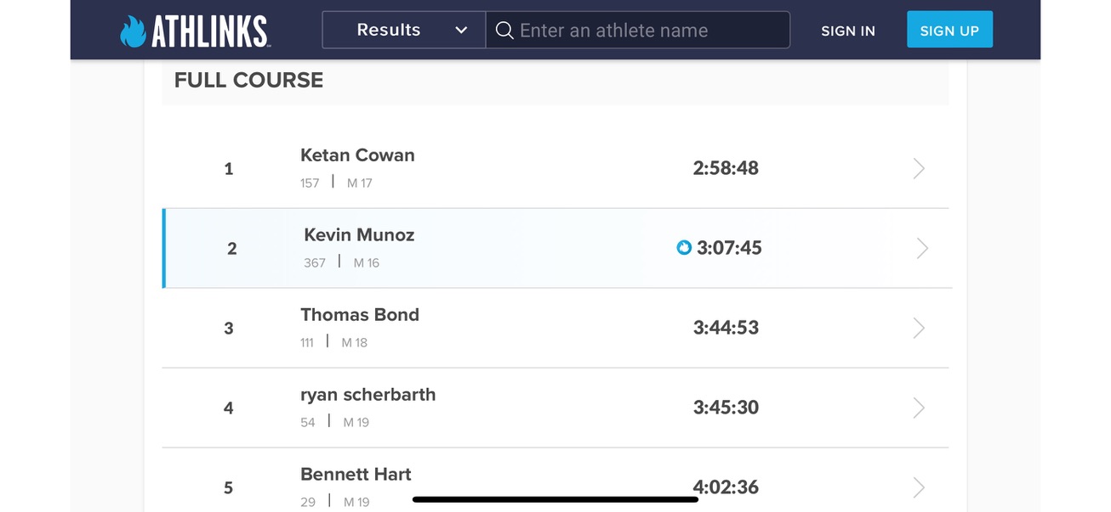The width and height of the screenshot is (1111, 512).
Task: Expand the Results dropdown
Action: [404, 30]
